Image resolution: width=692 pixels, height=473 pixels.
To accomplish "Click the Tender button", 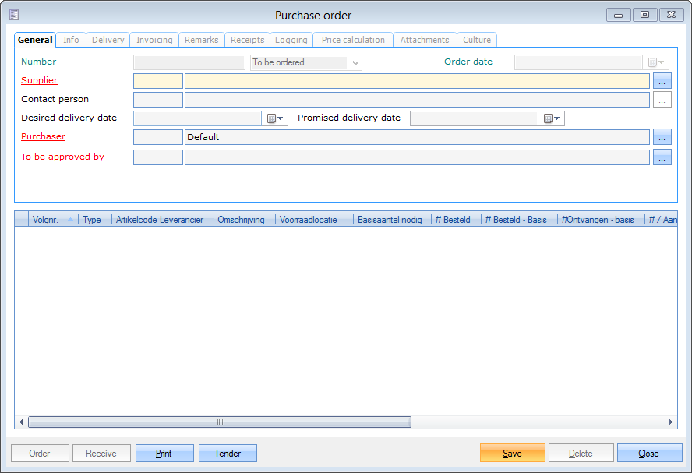I will [228, 454].
